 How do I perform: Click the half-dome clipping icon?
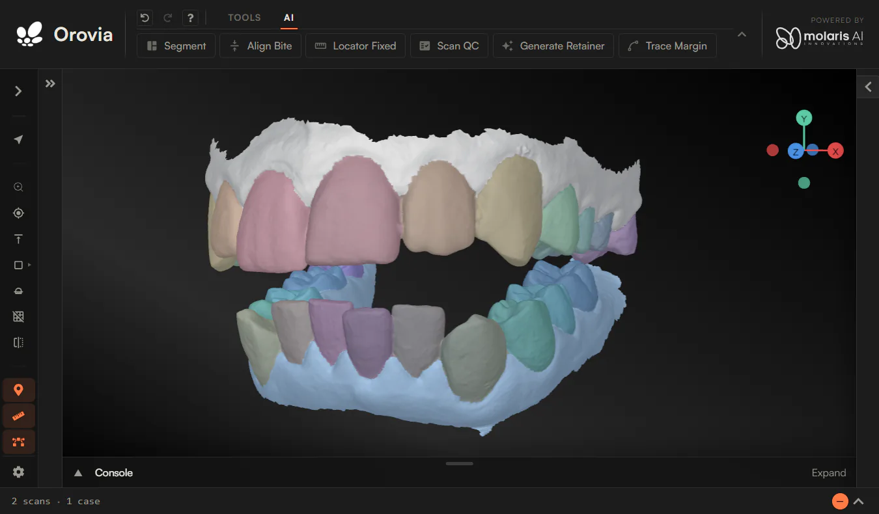pos(18,291)
